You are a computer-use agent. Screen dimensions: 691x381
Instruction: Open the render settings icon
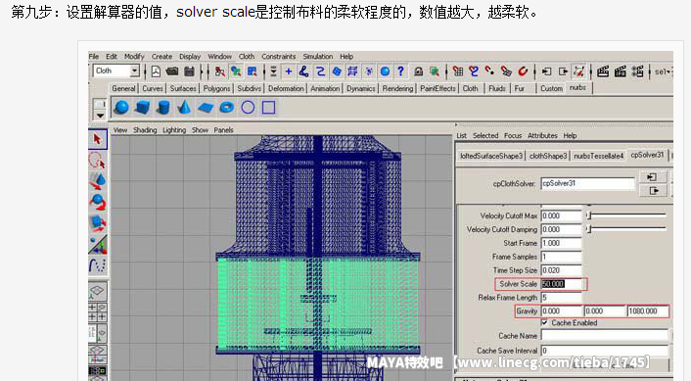(x=637, y=71)
